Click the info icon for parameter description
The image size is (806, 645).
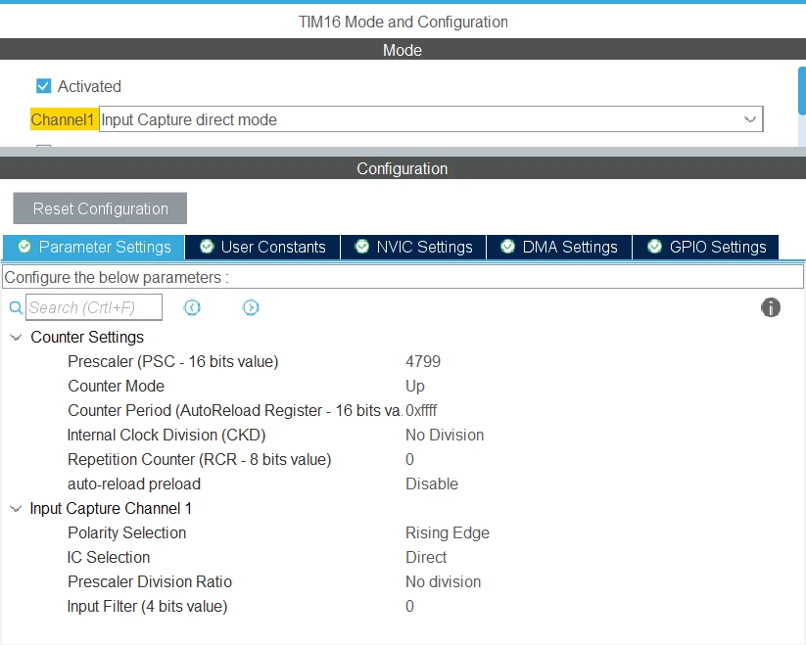pos(771,307)
